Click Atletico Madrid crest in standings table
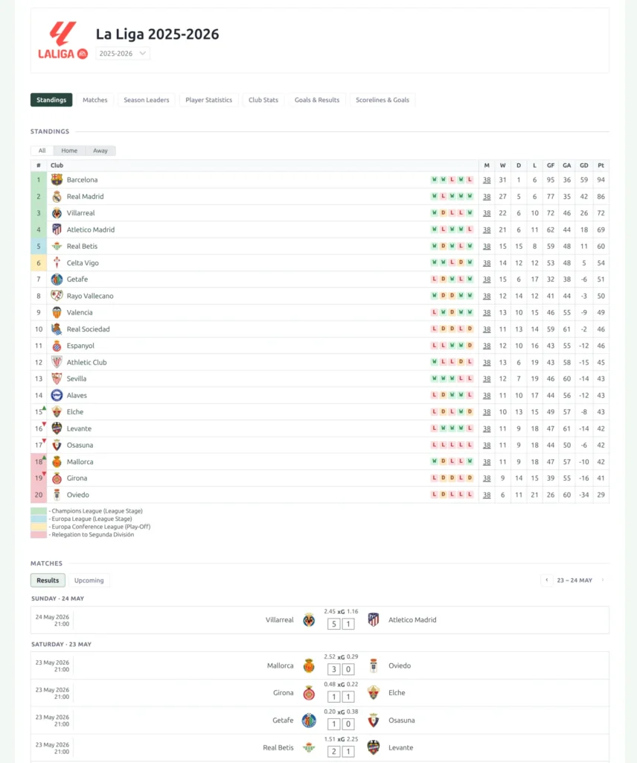Screen dimensions: 637x763 (x=57, y=229)
